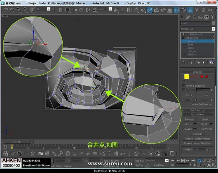Viewport: 218px width, 173px height.
Task: Open the Modifier List dropdown
Action: [213, 29]
